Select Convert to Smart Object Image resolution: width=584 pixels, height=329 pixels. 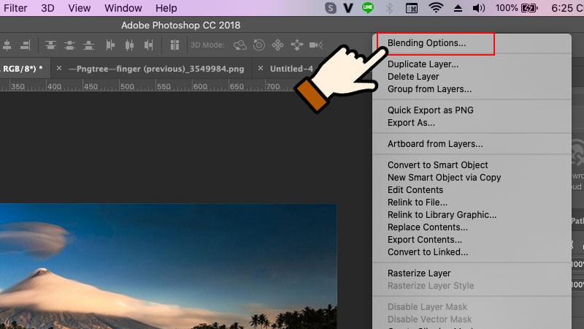tap(437, 165)
